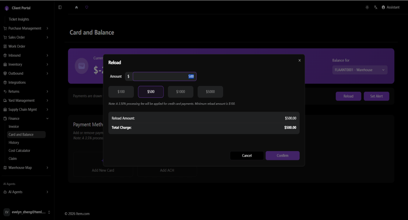Open the Cost Calculator page

19,151
